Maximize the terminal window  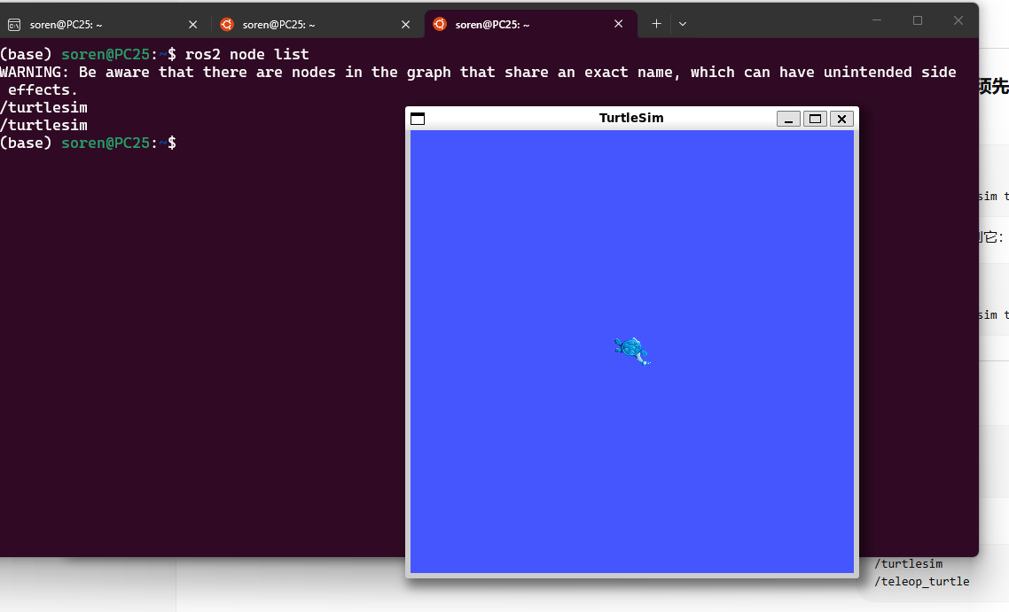tap(918, 20)
